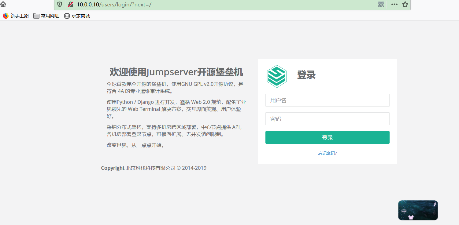Screen dimensions: 459x225
Task: Click the browser home icon
Action: tap(3, 4)
